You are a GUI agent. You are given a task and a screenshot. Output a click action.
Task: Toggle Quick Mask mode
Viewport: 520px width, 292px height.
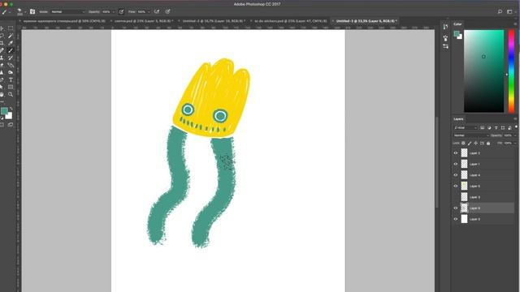point(2,125)
